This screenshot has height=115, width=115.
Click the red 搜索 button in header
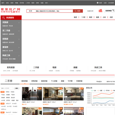pos(78,11)
